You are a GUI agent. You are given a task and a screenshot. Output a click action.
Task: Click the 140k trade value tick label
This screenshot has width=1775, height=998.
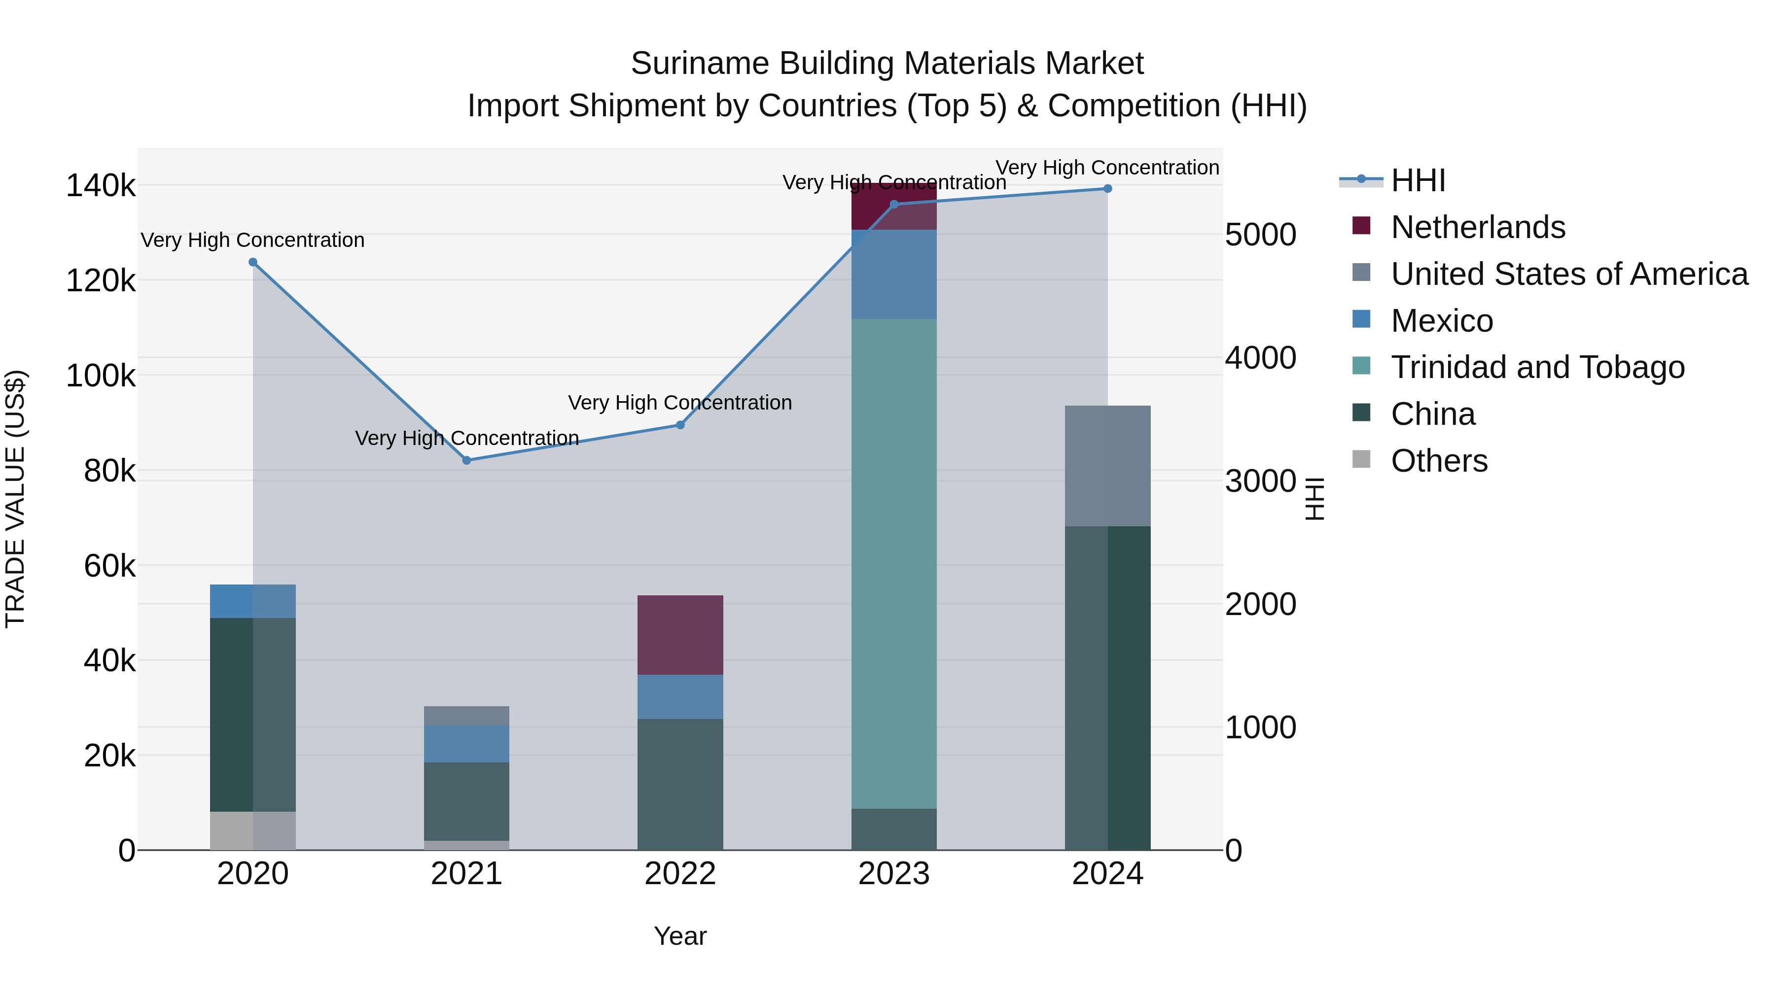[x=101, y=186]
